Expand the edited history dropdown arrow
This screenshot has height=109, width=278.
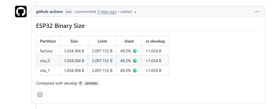pos(135,12)
